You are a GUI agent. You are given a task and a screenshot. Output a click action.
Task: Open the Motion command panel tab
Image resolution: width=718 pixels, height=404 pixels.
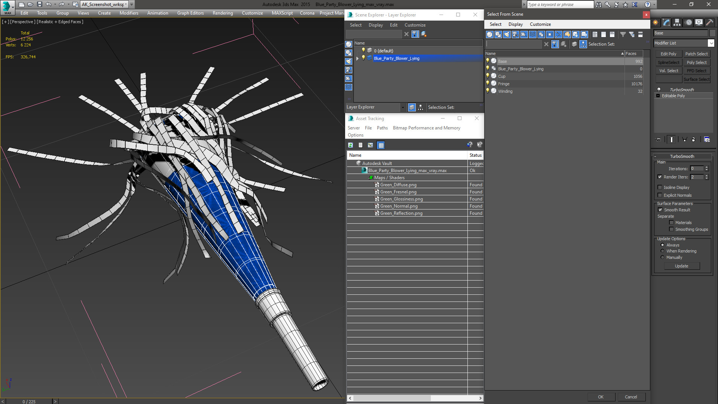pyautogui.click(x=688, y=22)
